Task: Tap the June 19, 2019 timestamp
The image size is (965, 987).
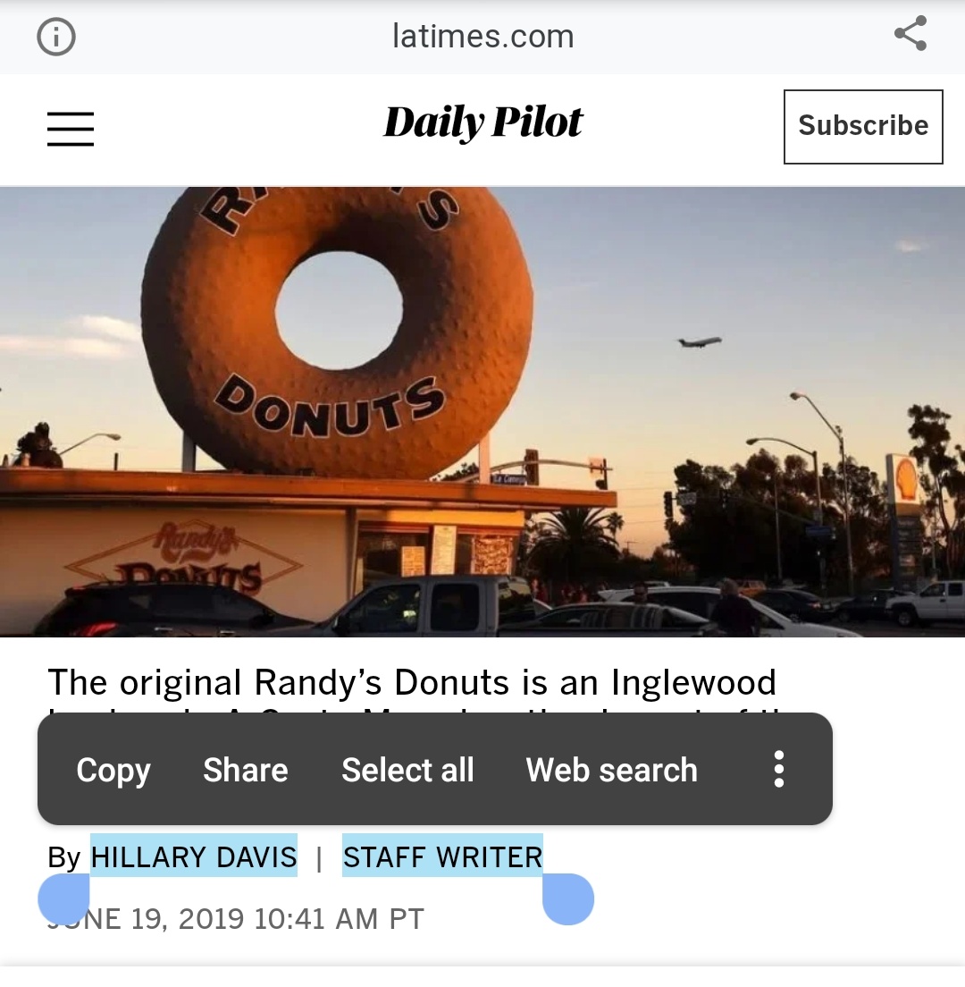Action: point(236,919)
